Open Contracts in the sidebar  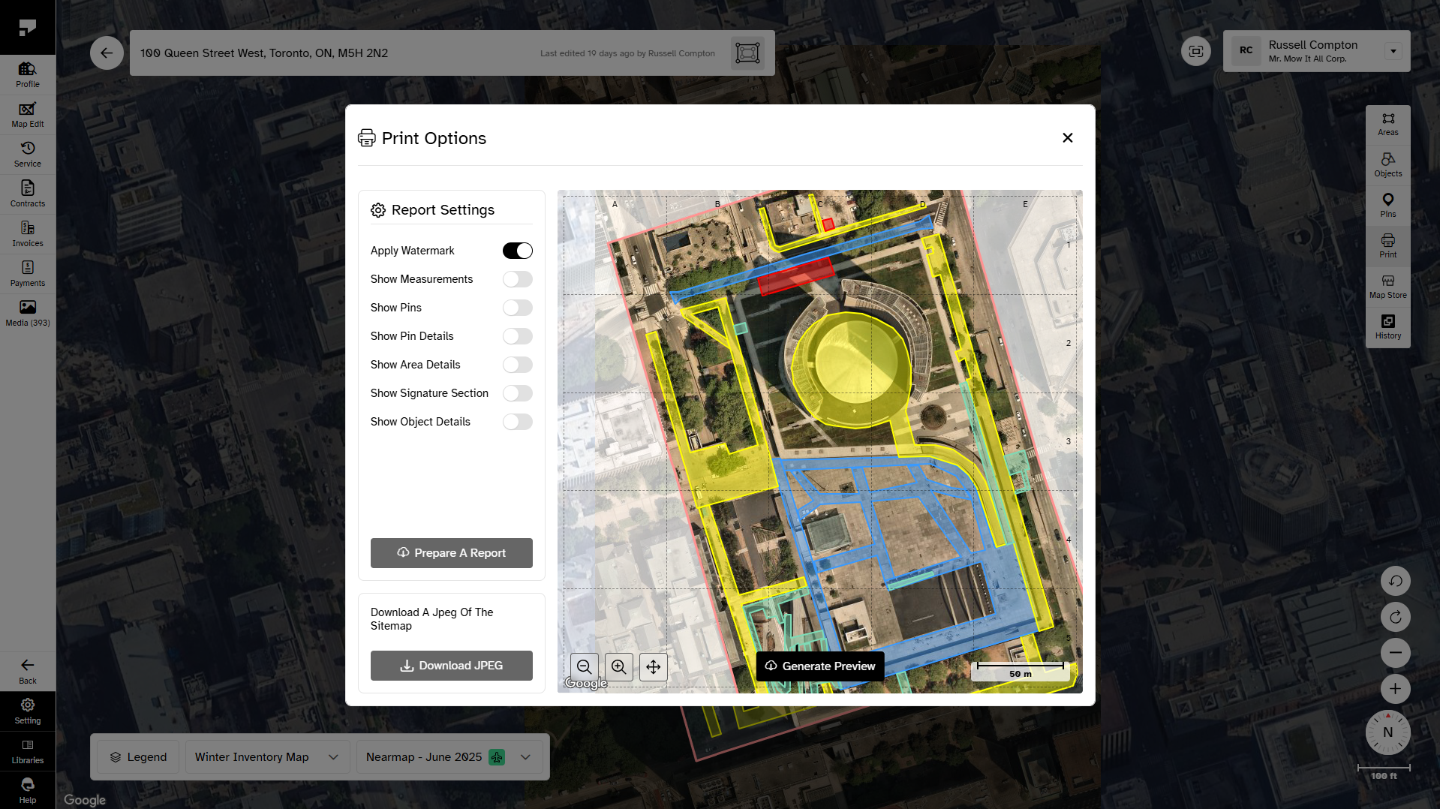(x=28, y=194)
